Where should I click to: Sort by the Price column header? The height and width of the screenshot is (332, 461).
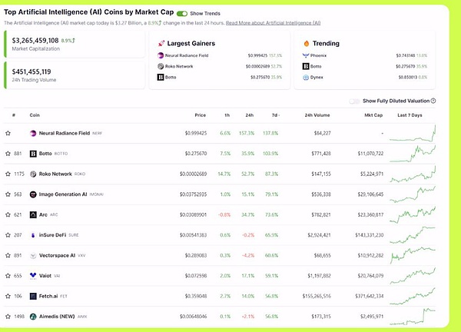[201, 115]
